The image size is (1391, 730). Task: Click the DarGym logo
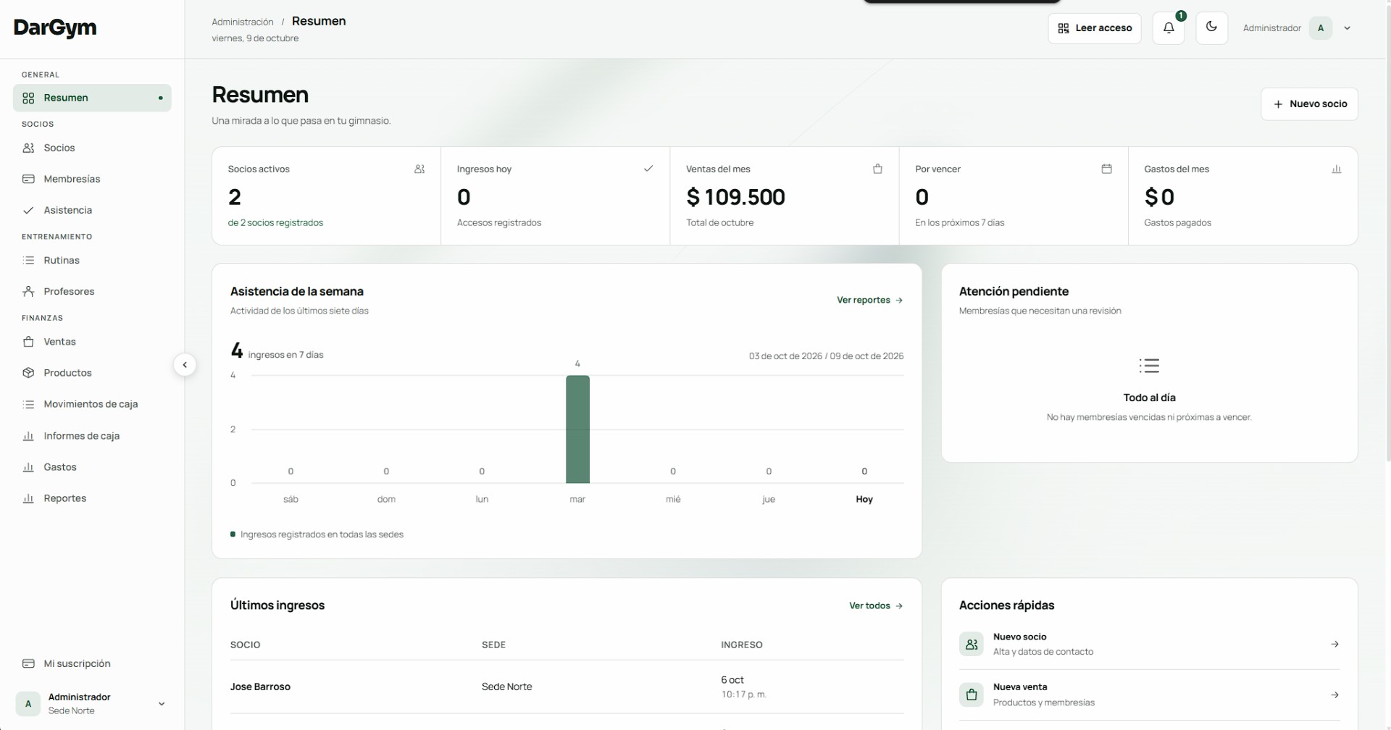pos(55,28)
